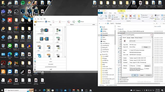Image resolution: width=165 pixels, height=92 pixels.
Task: Click the Output Folder toolbar icon in Format Factory
Action: [39, 21]
